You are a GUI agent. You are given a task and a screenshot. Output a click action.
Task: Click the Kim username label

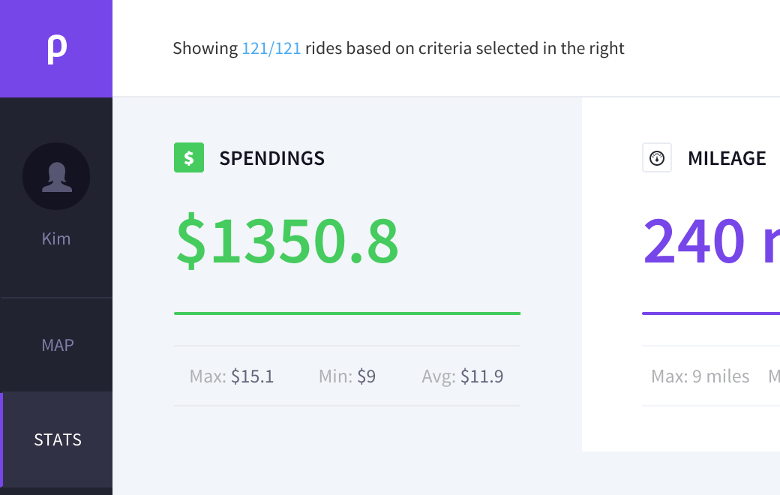(56, 238)
